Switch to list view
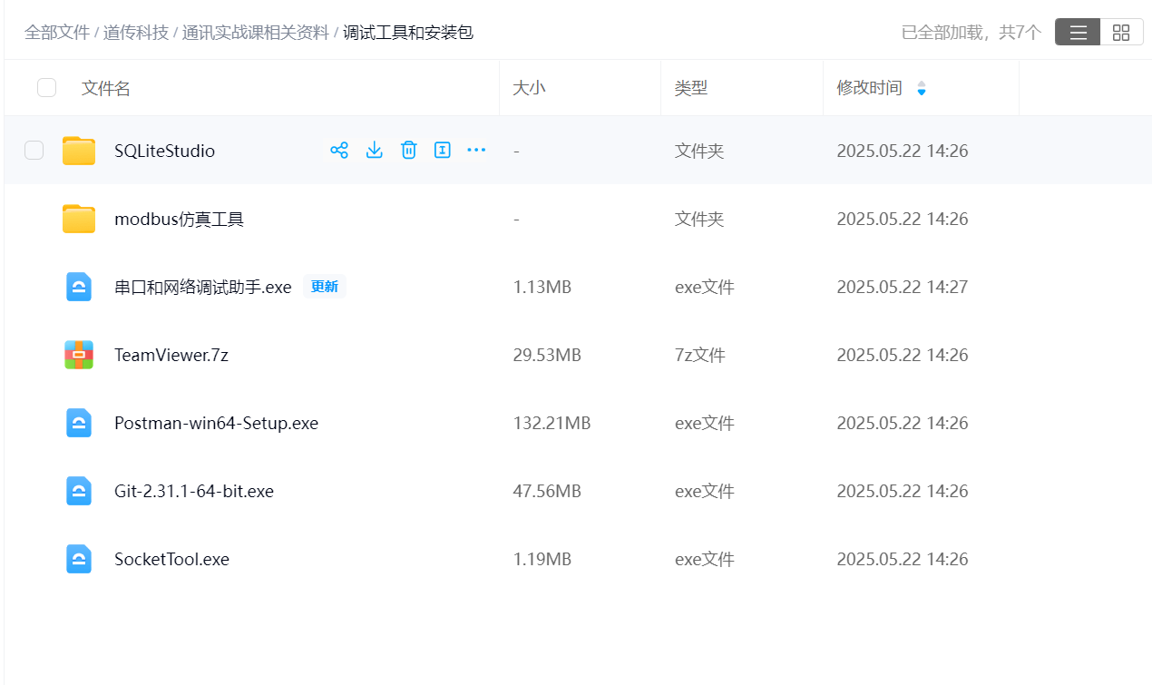 [x=1078, y=33]
